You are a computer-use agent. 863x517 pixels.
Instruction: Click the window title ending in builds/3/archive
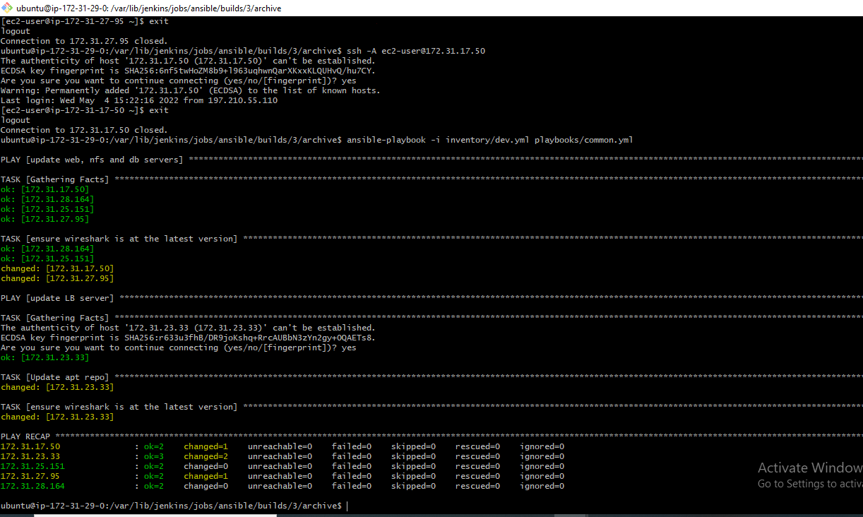tap(149, 8)
